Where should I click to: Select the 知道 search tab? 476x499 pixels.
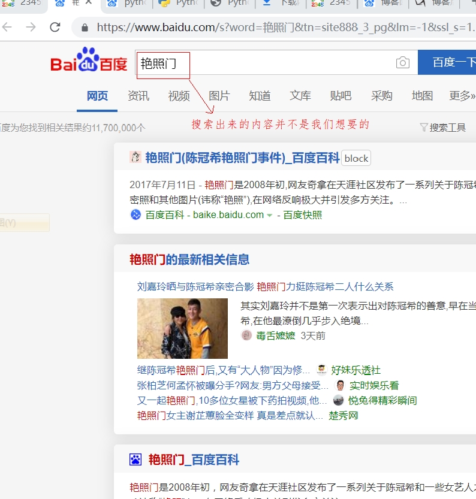point(260,95)
